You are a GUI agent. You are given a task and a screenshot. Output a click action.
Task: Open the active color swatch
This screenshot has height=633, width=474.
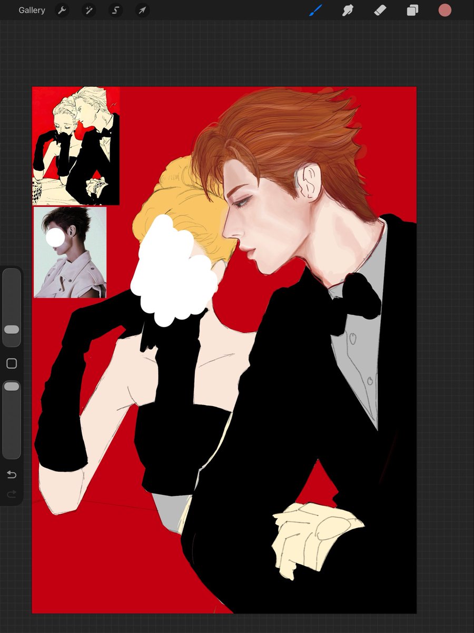click(x=445, y=10)
